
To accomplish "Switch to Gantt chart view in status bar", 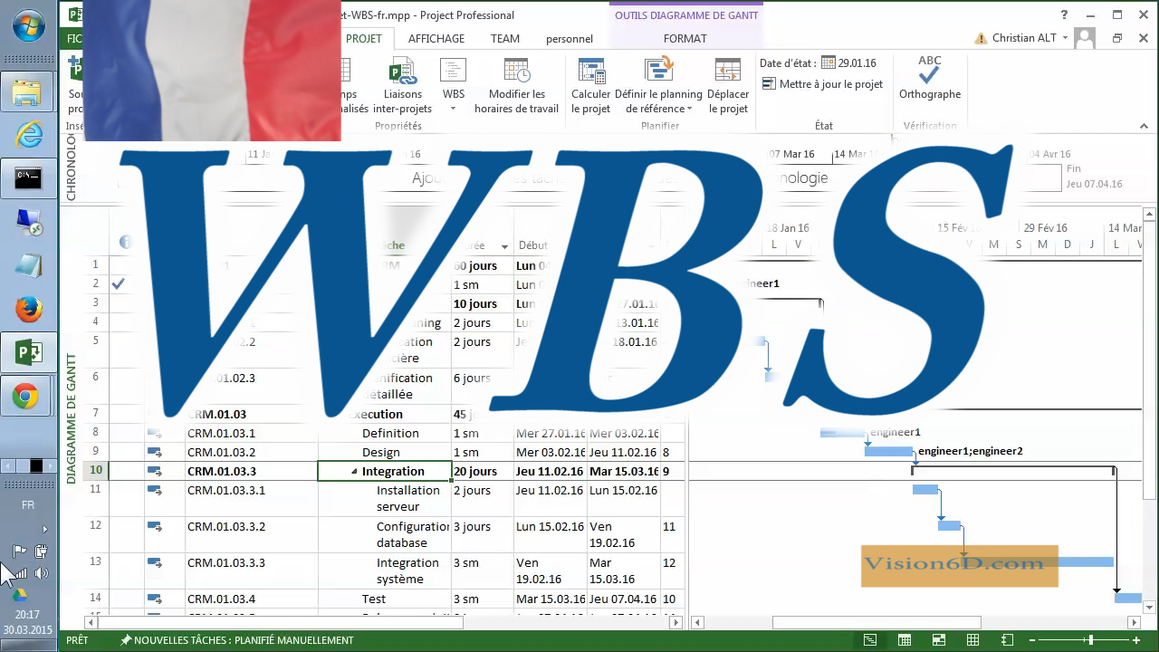I will [x=870, y=640].
